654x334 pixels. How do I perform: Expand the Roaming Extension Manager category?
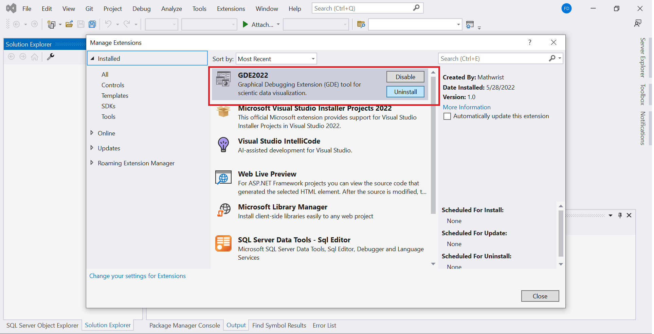click(x=92, y=163)
